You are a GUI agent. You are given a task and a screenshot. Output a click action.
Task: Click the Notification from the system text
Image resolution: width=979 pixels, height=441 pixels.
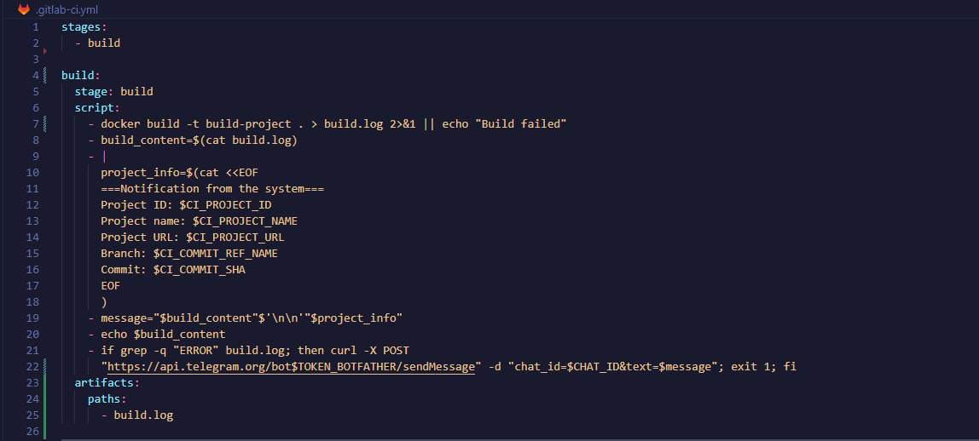pos(212,189)
